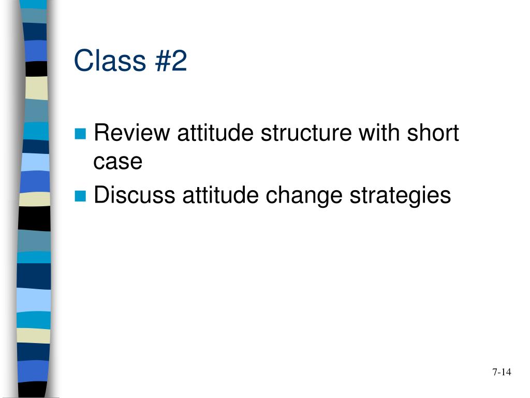Click the word case on wrapped line
530x398 pixels.
click(x=117, y=162)
